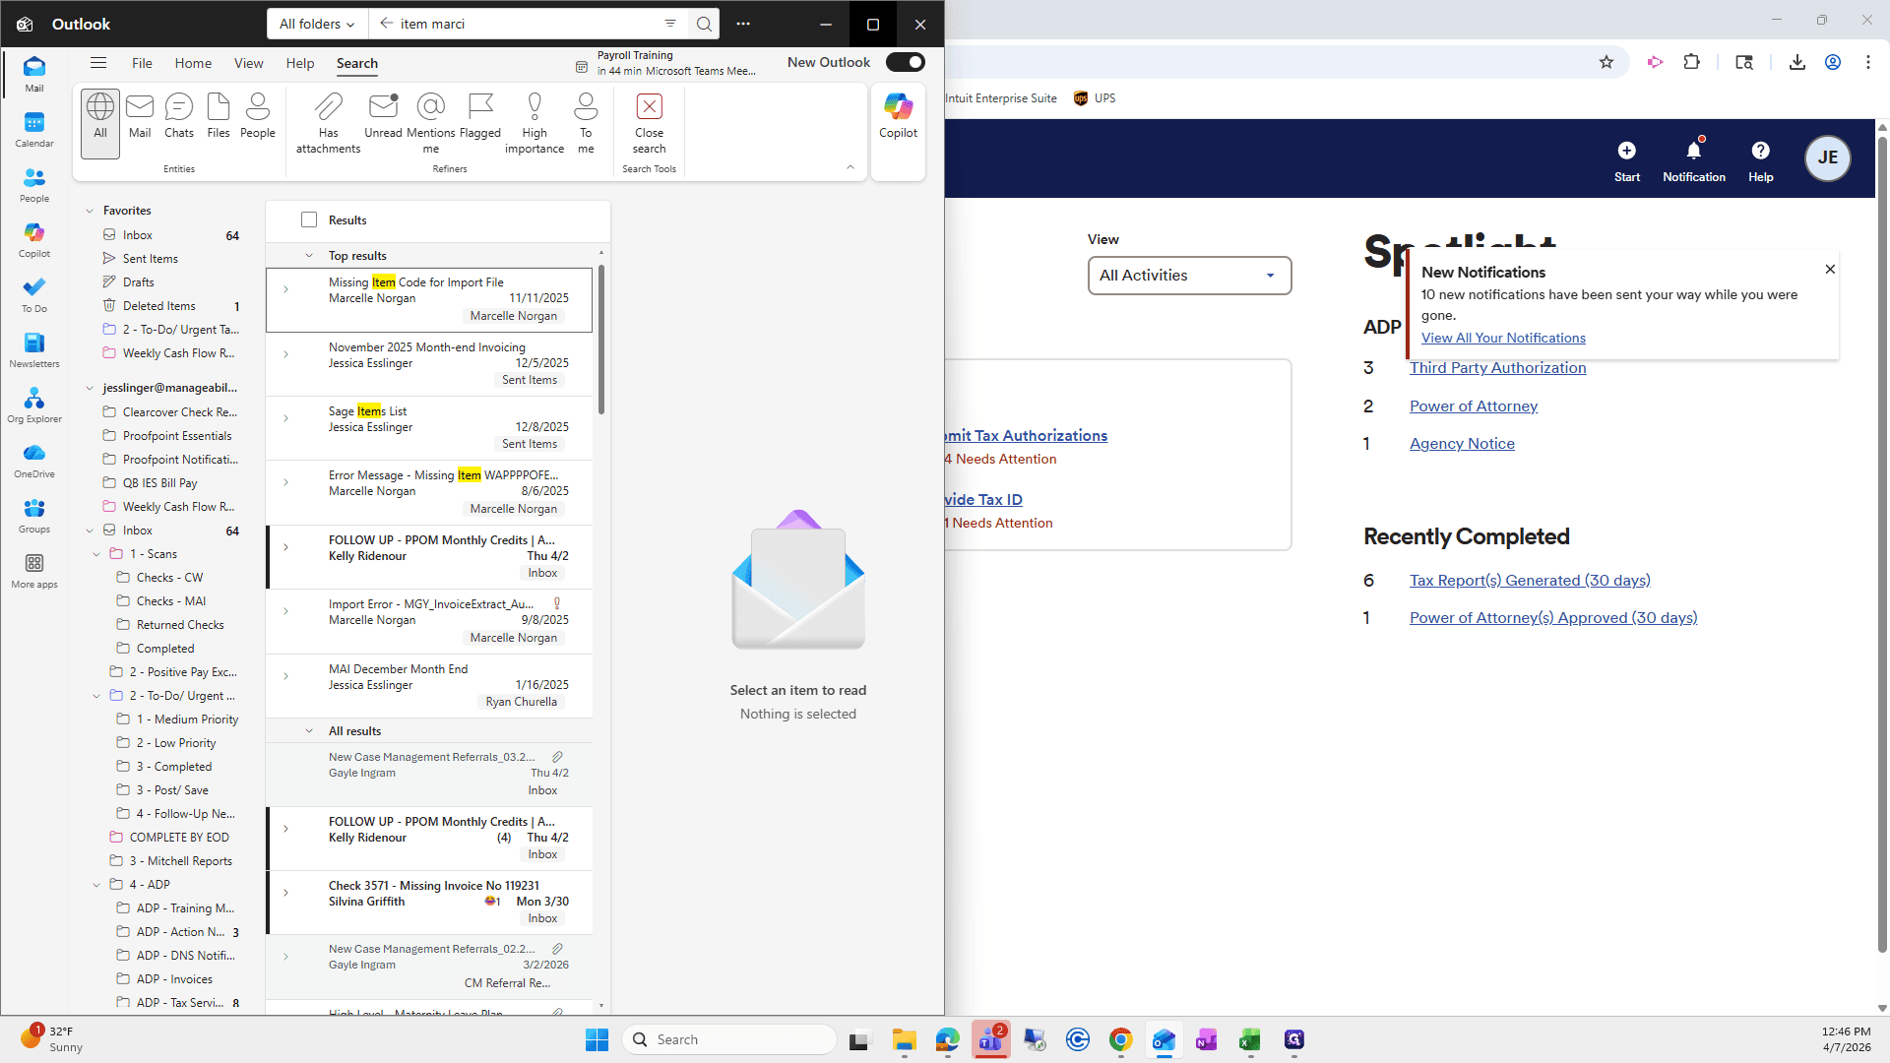Open ADP Help question icon
This screenshot has height=1063, width=1890.
coord(1761,161)
